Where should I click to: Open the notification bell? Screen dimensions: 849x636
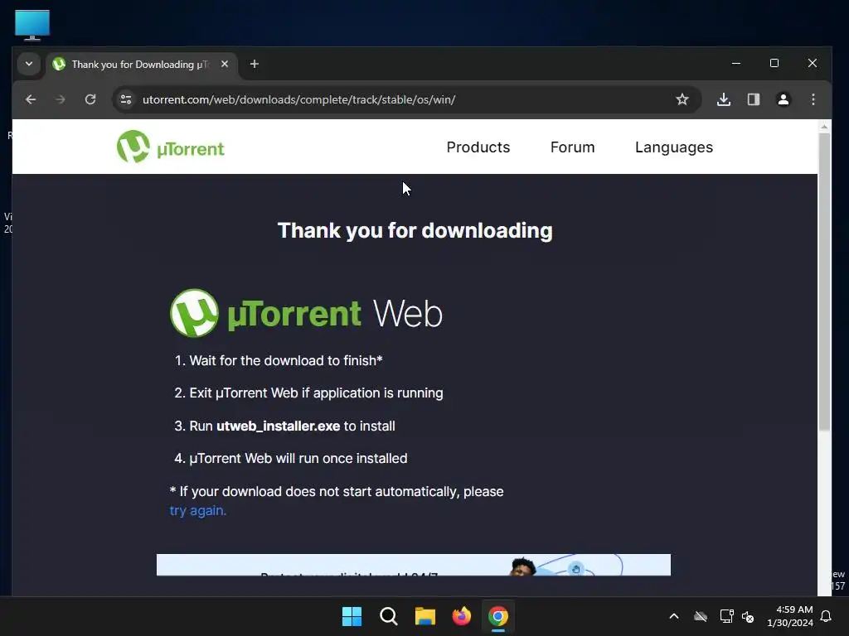point(827,616)
